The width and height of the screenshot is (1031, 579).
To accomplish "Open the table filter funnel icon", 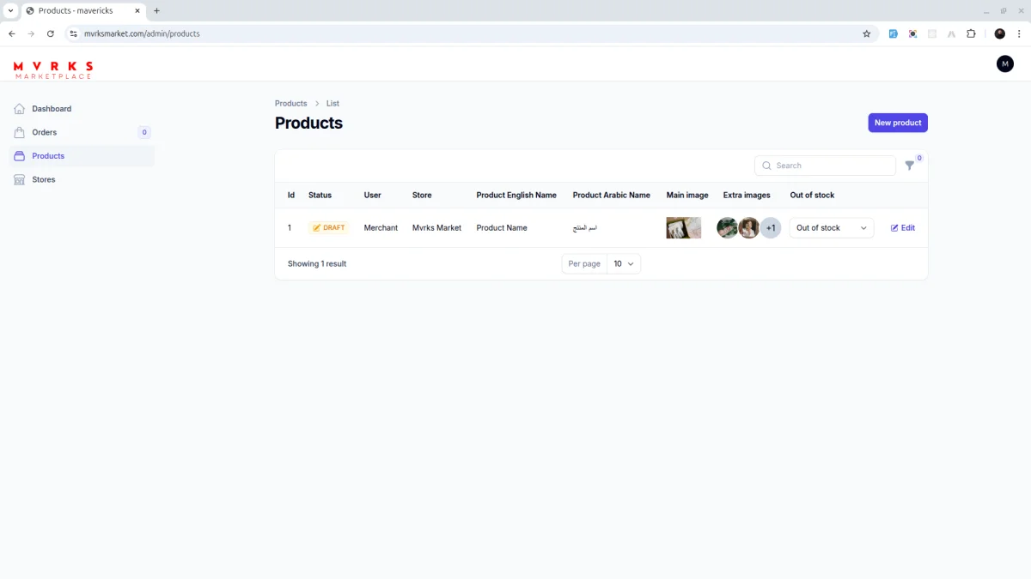I will coord(910,166).
